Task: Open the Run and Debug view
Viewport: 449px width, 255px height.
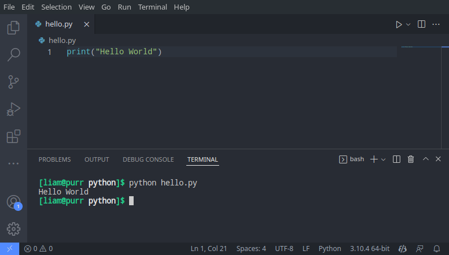Action: [13, 109]
